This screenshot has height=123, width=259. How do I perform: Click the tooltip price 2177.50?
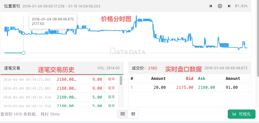pyautogui.click(x=38, y=24)
